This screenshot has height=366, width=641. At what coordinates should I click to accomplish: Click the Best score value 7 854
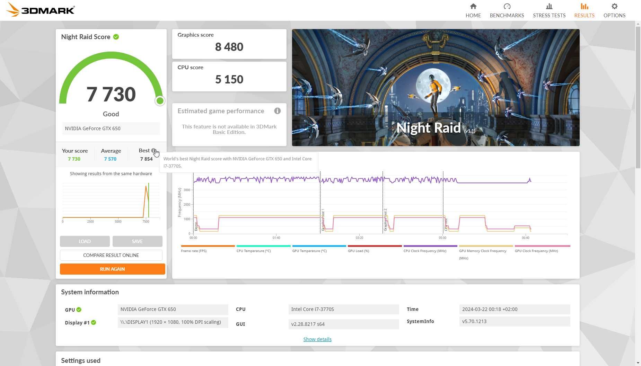click(x=146, y=159)
